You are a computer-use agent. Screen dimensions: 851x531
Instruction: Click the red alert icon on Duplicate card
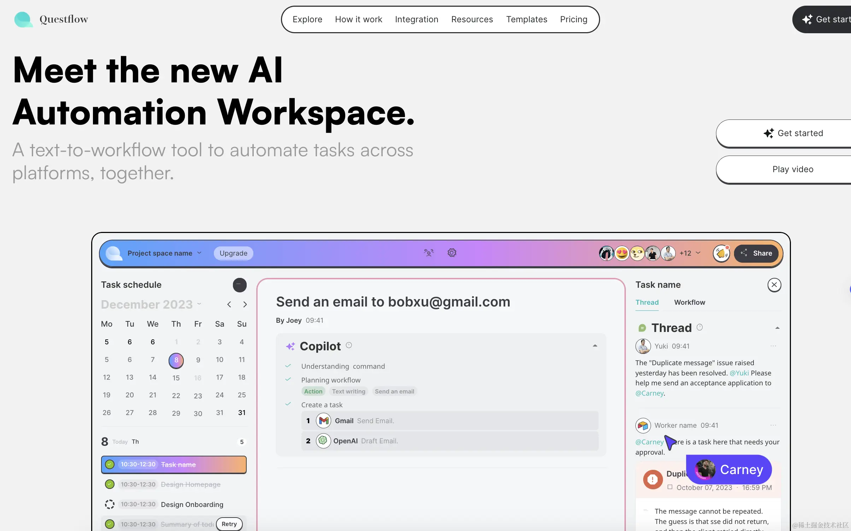point(652,479)
